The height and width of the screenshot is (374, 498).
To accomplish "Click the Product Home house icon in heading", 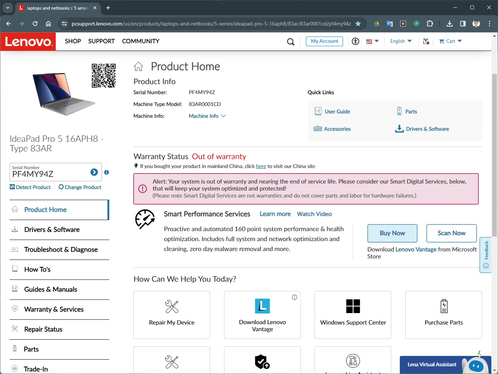I will click(x=138, y=66).
